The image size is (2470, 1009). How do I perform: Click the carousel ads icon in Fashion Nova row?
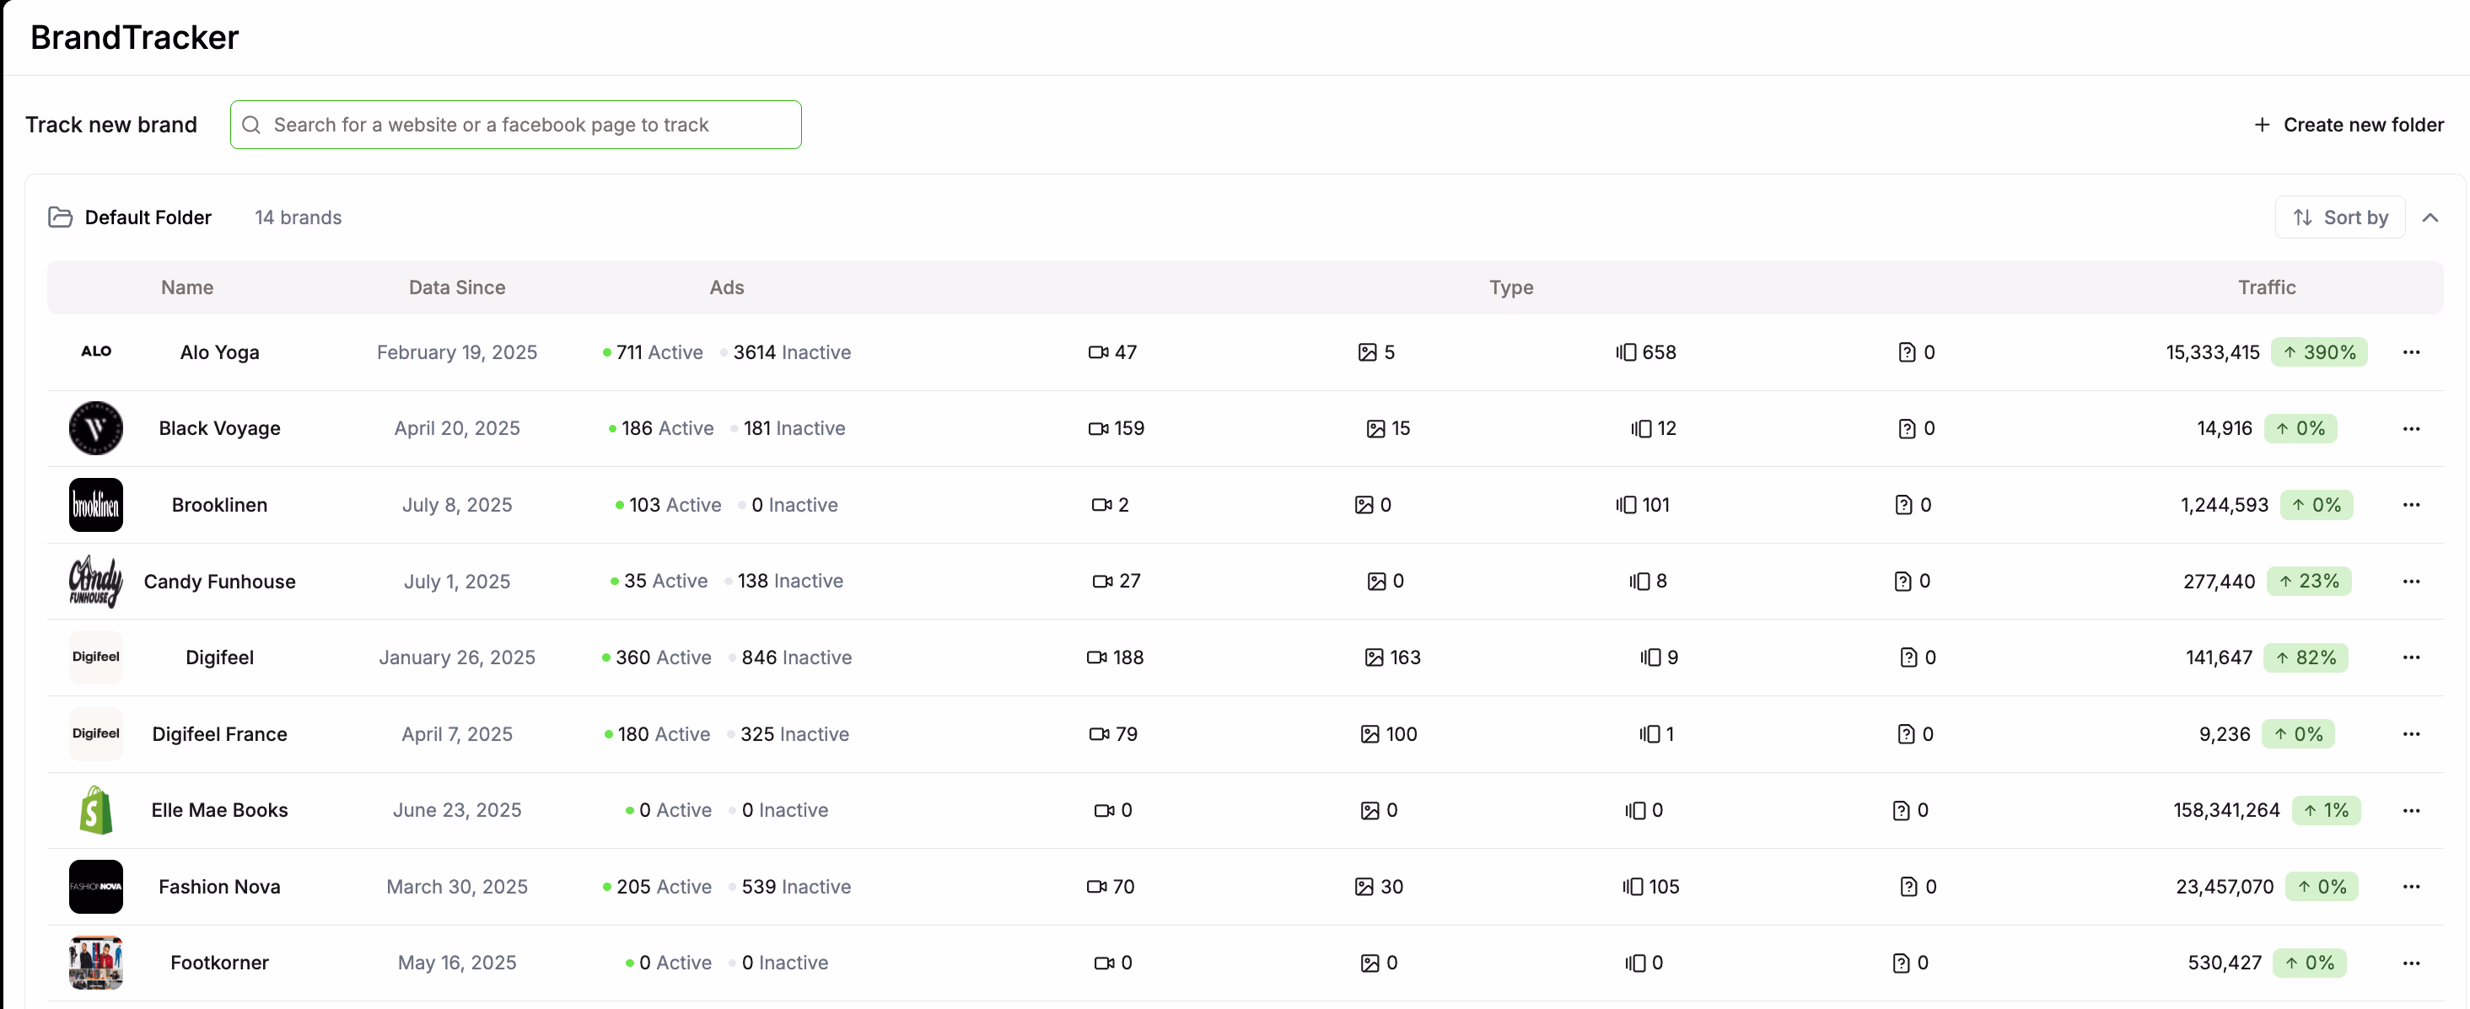pyautogui.click(x=1632, y=886)
